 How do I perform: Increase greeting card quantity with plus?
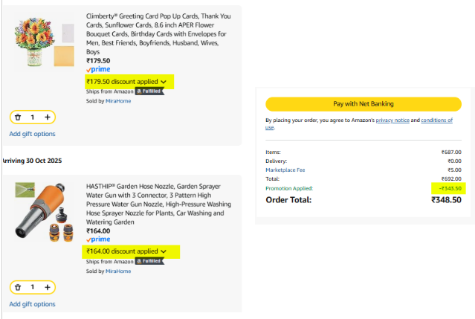[48, 117]
